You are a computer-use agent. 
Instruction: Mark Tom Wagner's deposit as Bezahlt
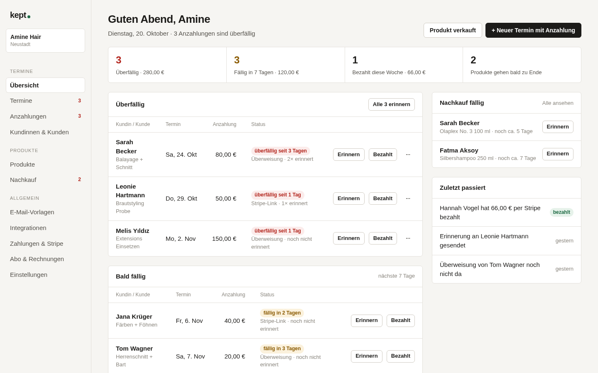401,356
